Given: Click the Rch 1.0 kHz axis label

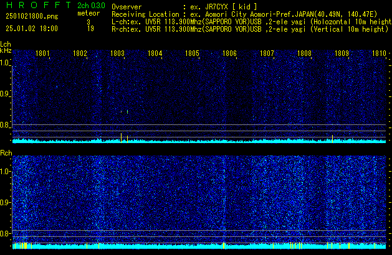Looking at the screenshot, I should coord(5,172).
